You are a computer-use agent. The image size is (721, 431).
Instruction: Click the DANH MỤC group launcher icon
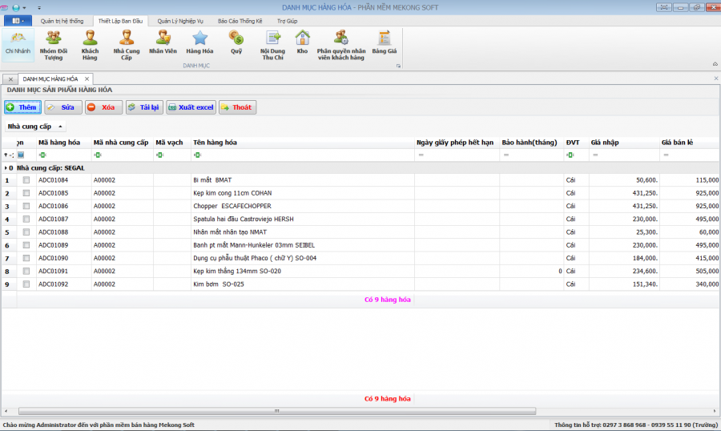click(398, 66)
